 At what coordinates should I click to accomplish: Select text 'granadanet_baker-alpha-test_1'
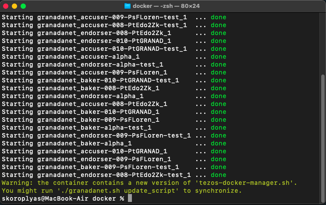tap(94, 128)
